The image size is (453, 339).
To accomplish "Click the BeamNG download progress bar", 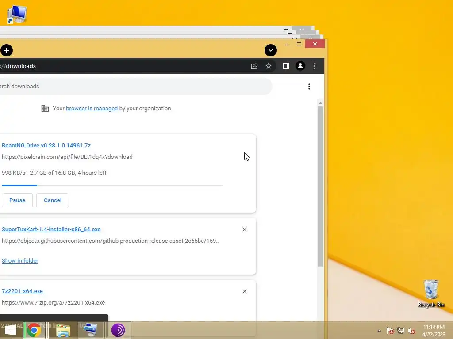I will [112, 185].
